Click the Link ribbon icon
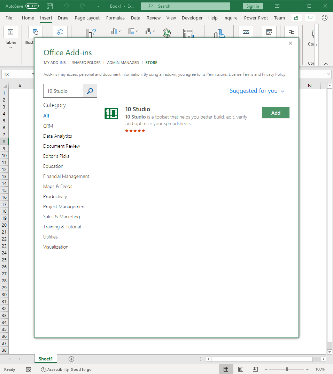Screen dimensions: 333x374 point(292,32)
